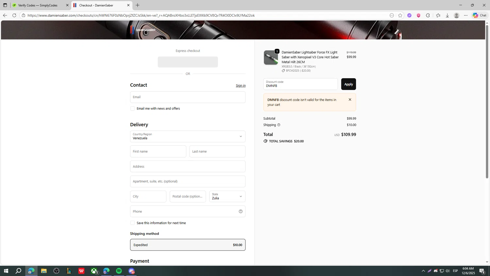
Task: Click the browser address bar URL
Action: click(141, 15)
